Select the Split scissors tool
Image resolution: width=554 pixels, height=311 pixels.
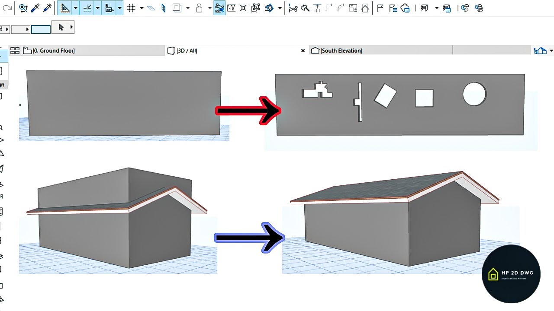293,8
